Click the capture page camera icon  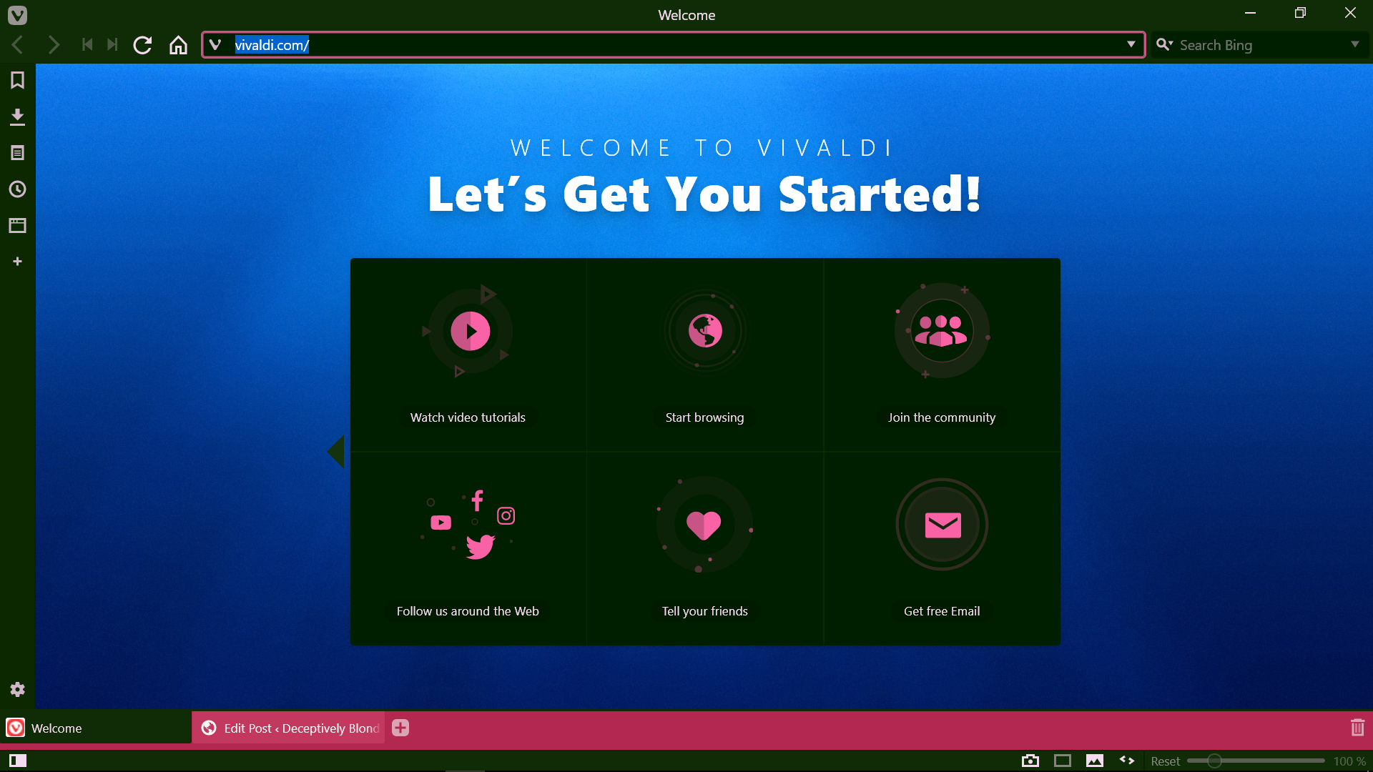pyautogui.click(x=1030, y=761)
